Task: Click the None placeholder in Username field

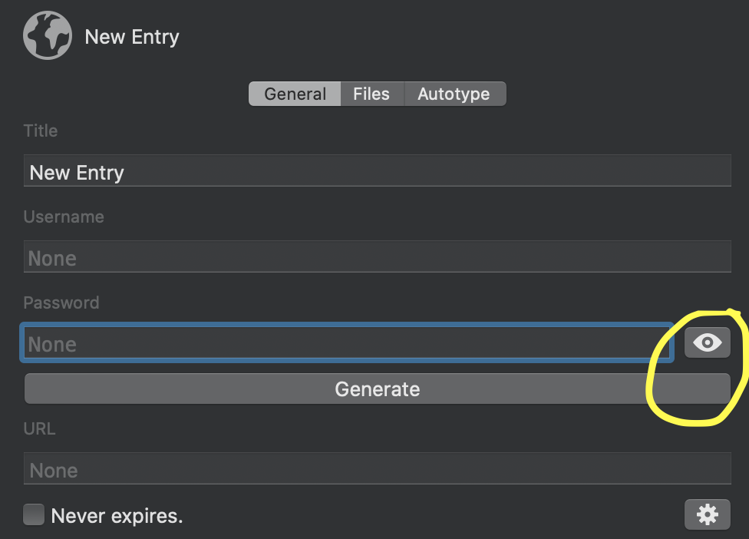Action: [x=52, y=259]
